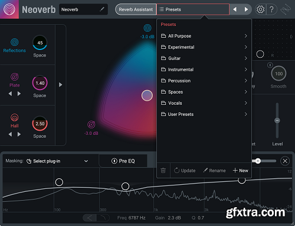Screen dimensions: 295x226
Task: Open settings gear icon
Action: point(260,9)
